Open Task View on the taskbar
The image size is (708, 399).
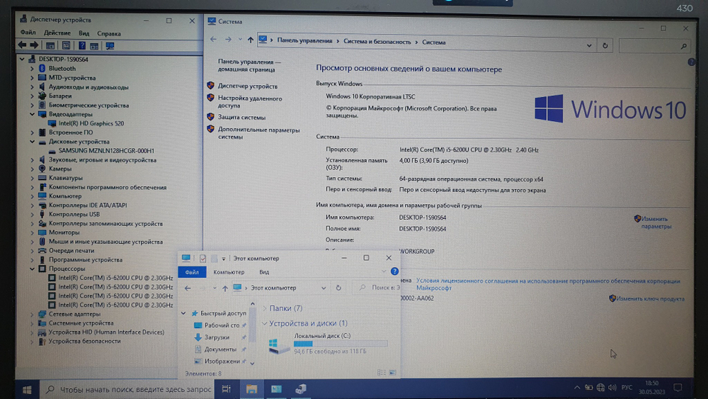point(227,389)
